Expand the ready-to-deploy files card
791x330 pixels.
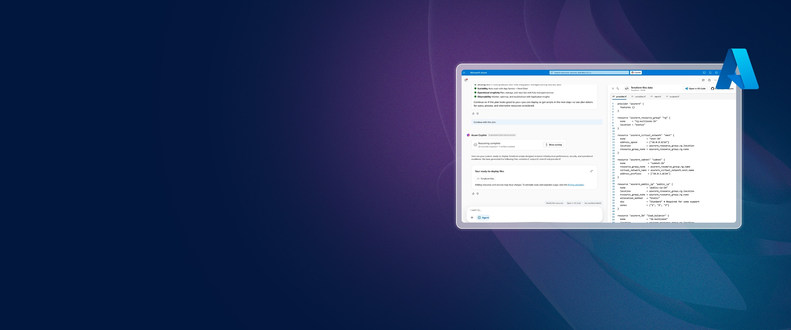tap(591, 171)
